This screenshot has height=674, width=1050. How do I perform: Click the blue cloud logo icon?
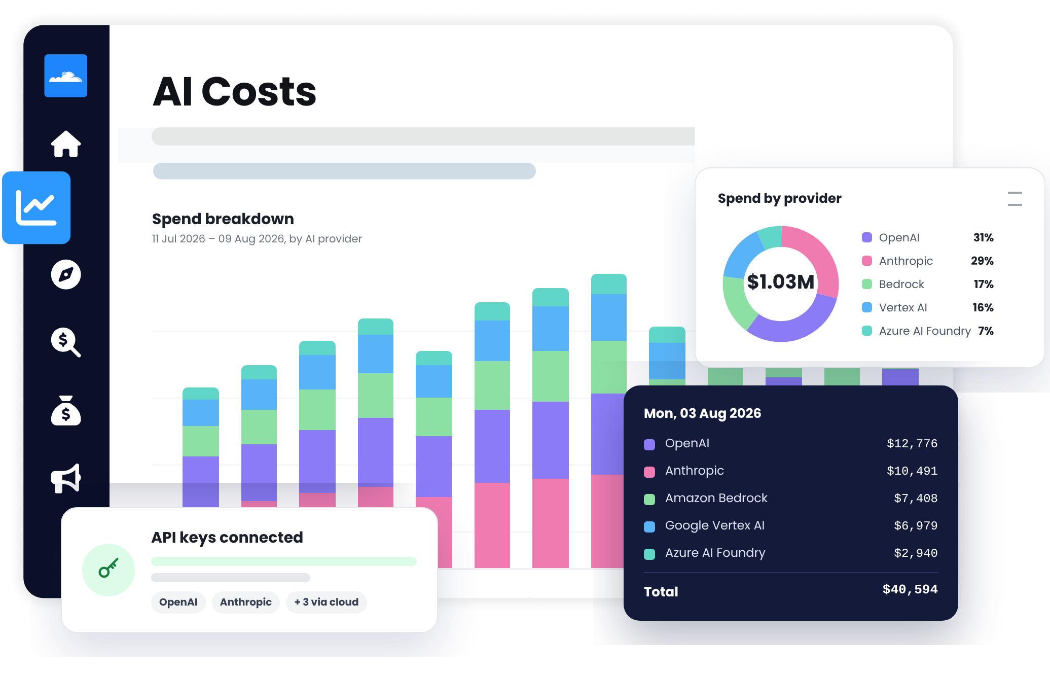(66, 76)
